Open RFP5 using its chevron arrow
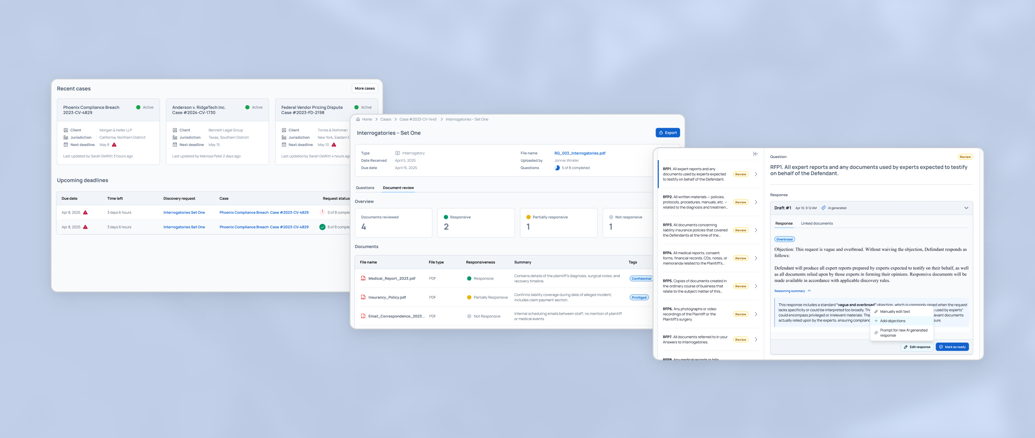Image resolution: width=1035 pixels, height=438 pixels. (x=756, y=286)
